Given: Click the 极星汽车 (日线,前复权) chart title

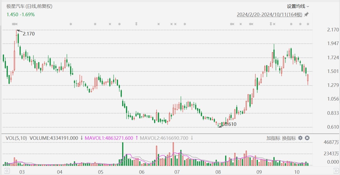Looking at the screenshot, I should [29, 6].
